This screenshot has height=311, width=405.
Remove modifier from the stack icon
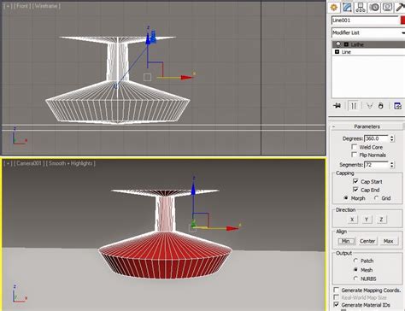pos(381,106)
